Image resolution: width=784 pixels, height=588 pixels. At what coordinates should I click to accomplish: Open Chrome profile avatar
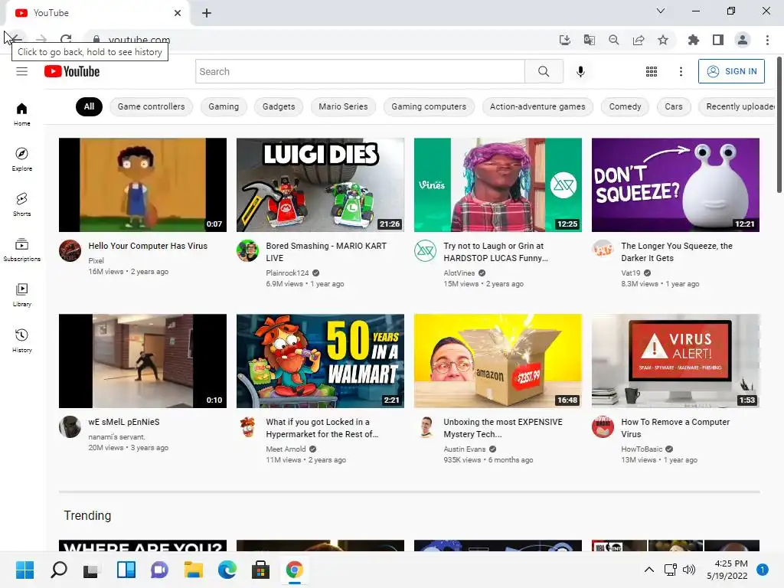coord(743,40)
